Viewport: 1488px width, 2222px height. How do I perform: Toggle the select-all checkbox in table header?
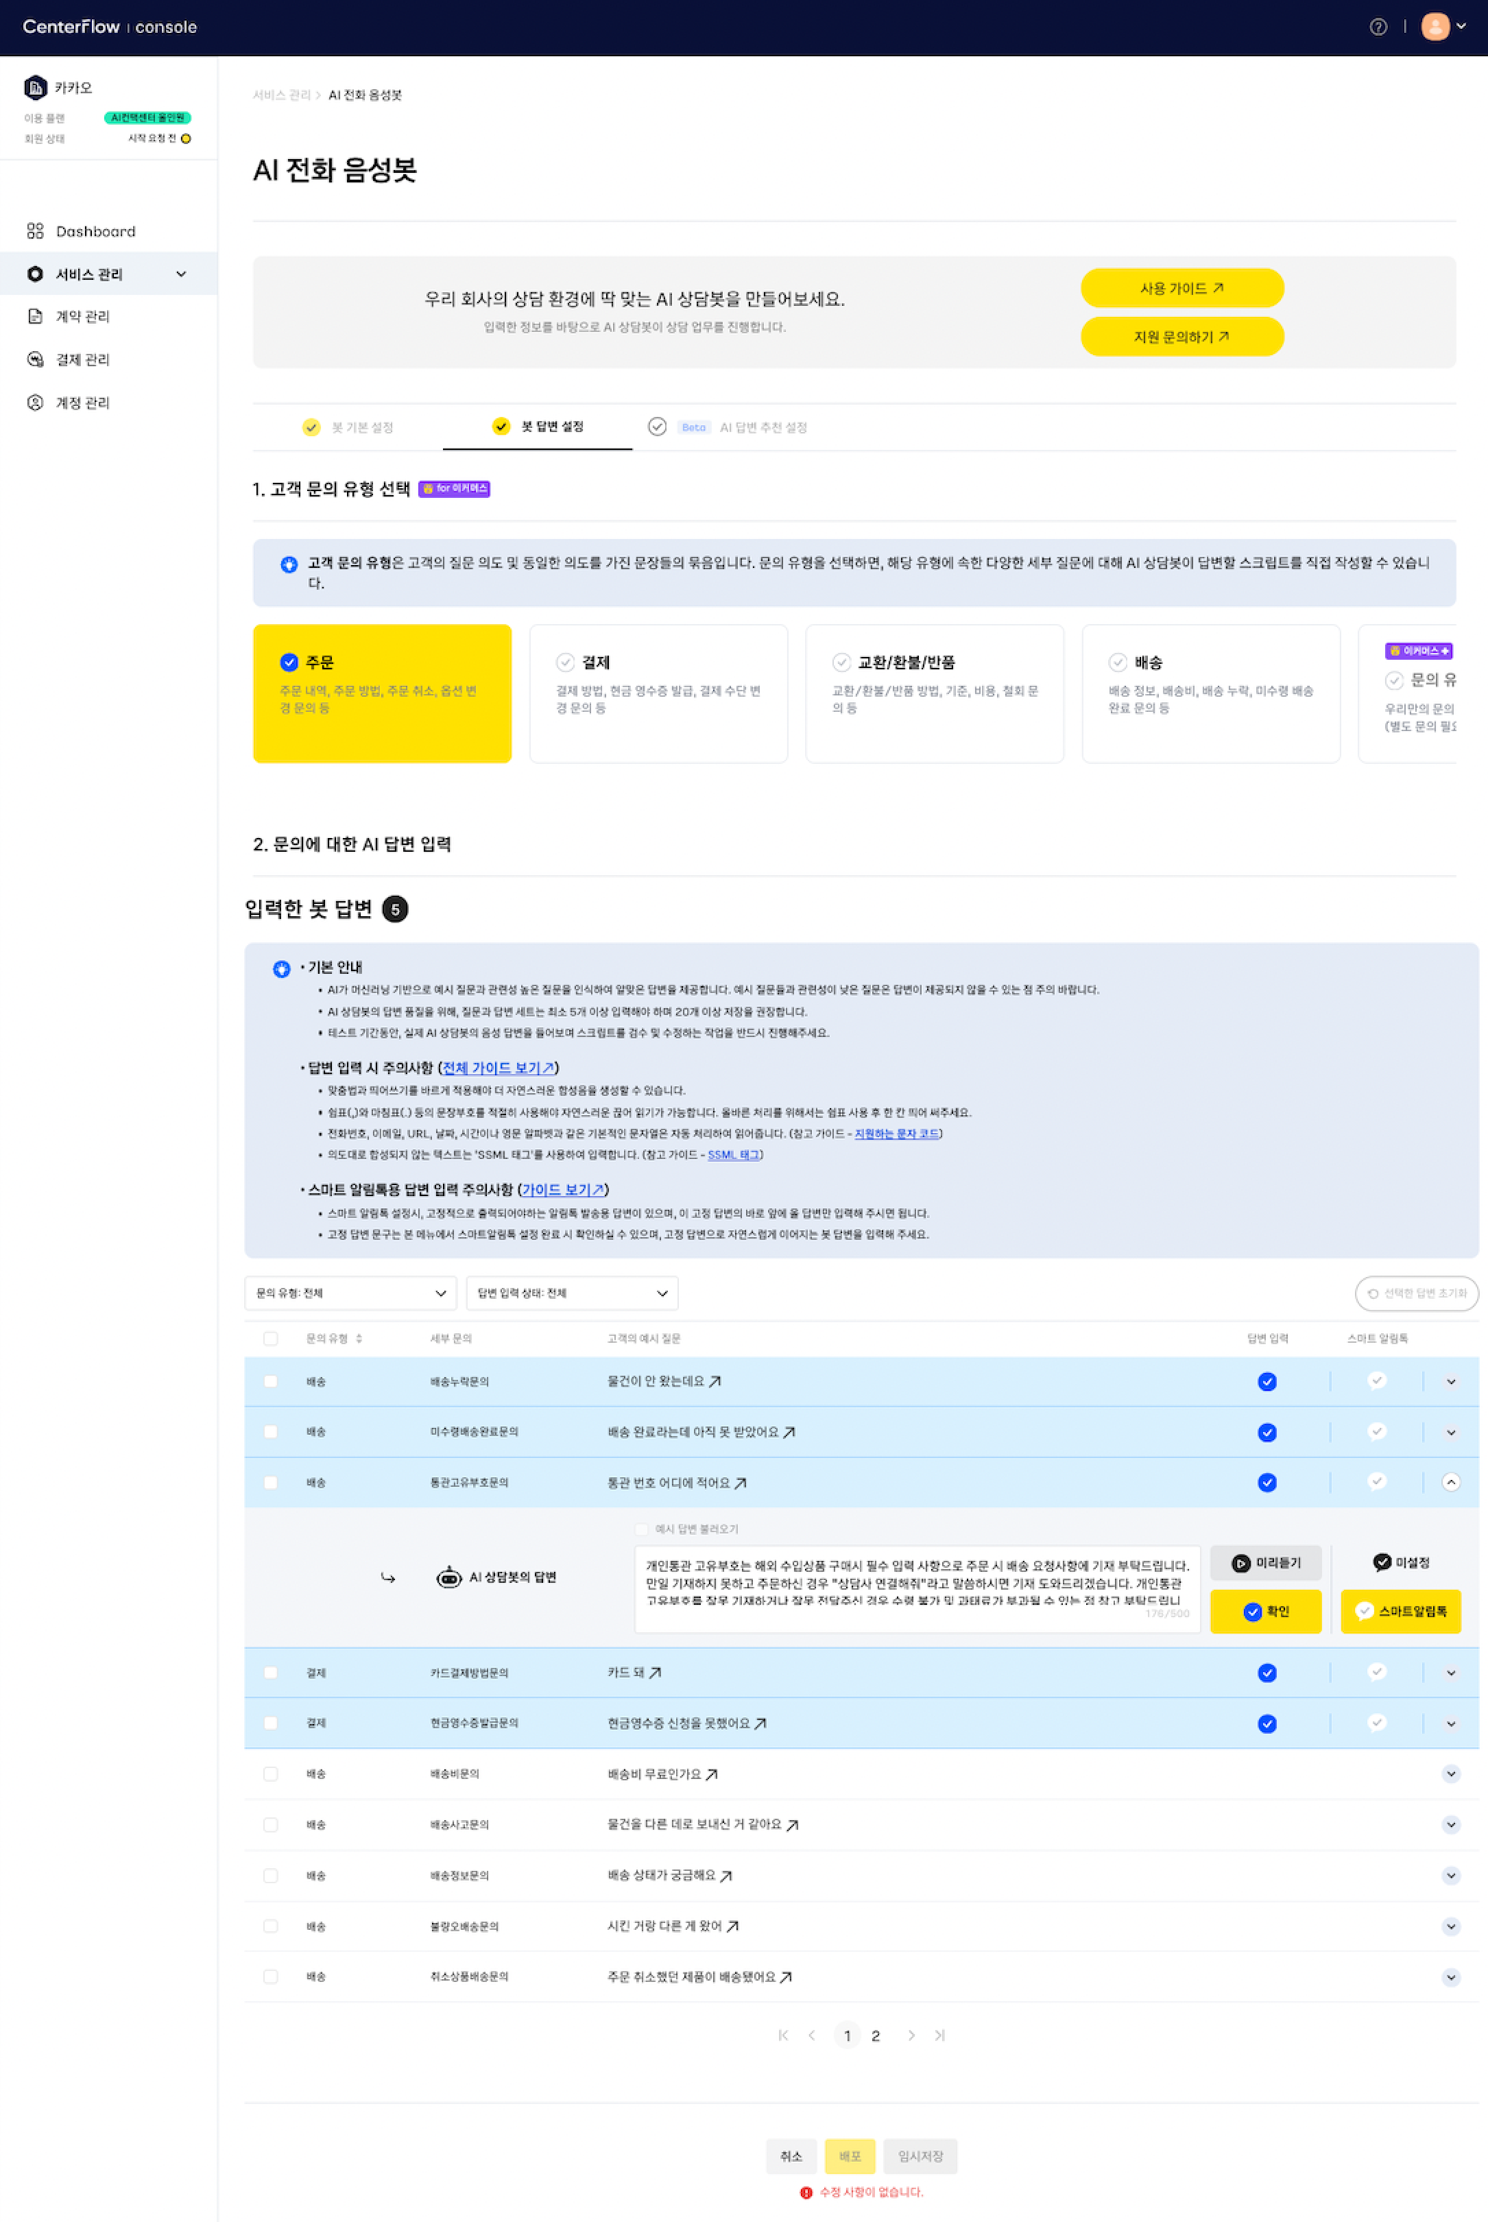pos(270,1338)
